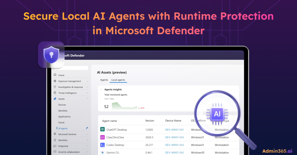Collapse the Agents insights panel

[x=101, y=89]
